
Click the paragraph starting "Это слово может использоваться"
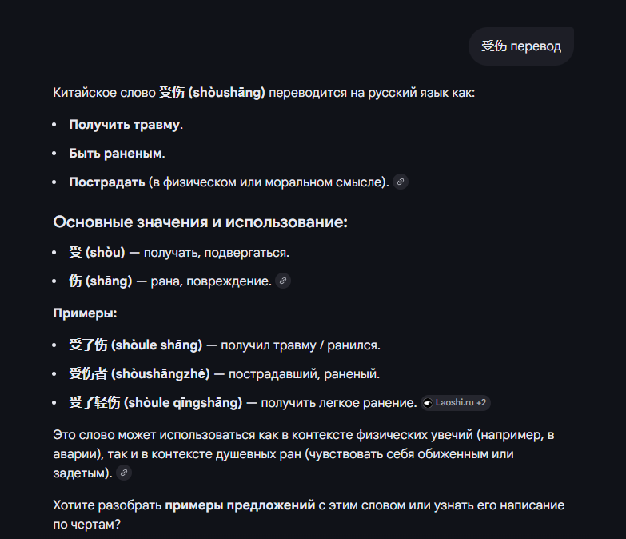tap(304, 454)
